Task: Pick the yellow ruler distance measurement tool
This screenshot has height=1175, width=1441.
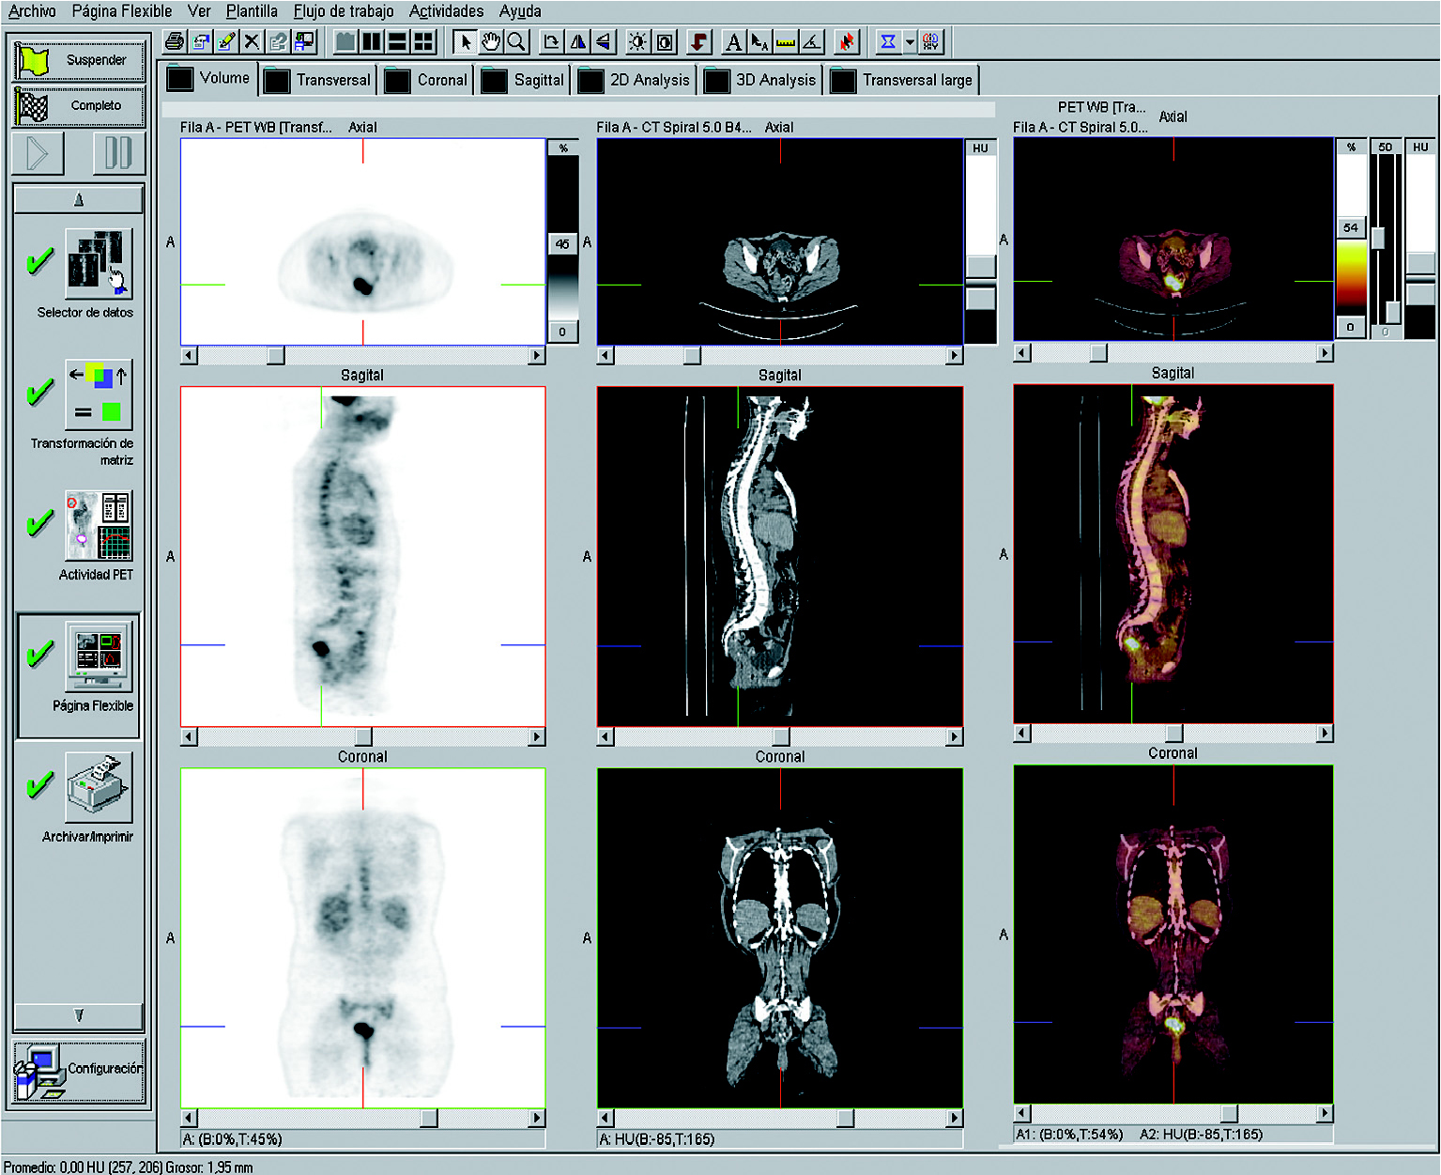Action: pyautogui.click(x=786, y=42)
